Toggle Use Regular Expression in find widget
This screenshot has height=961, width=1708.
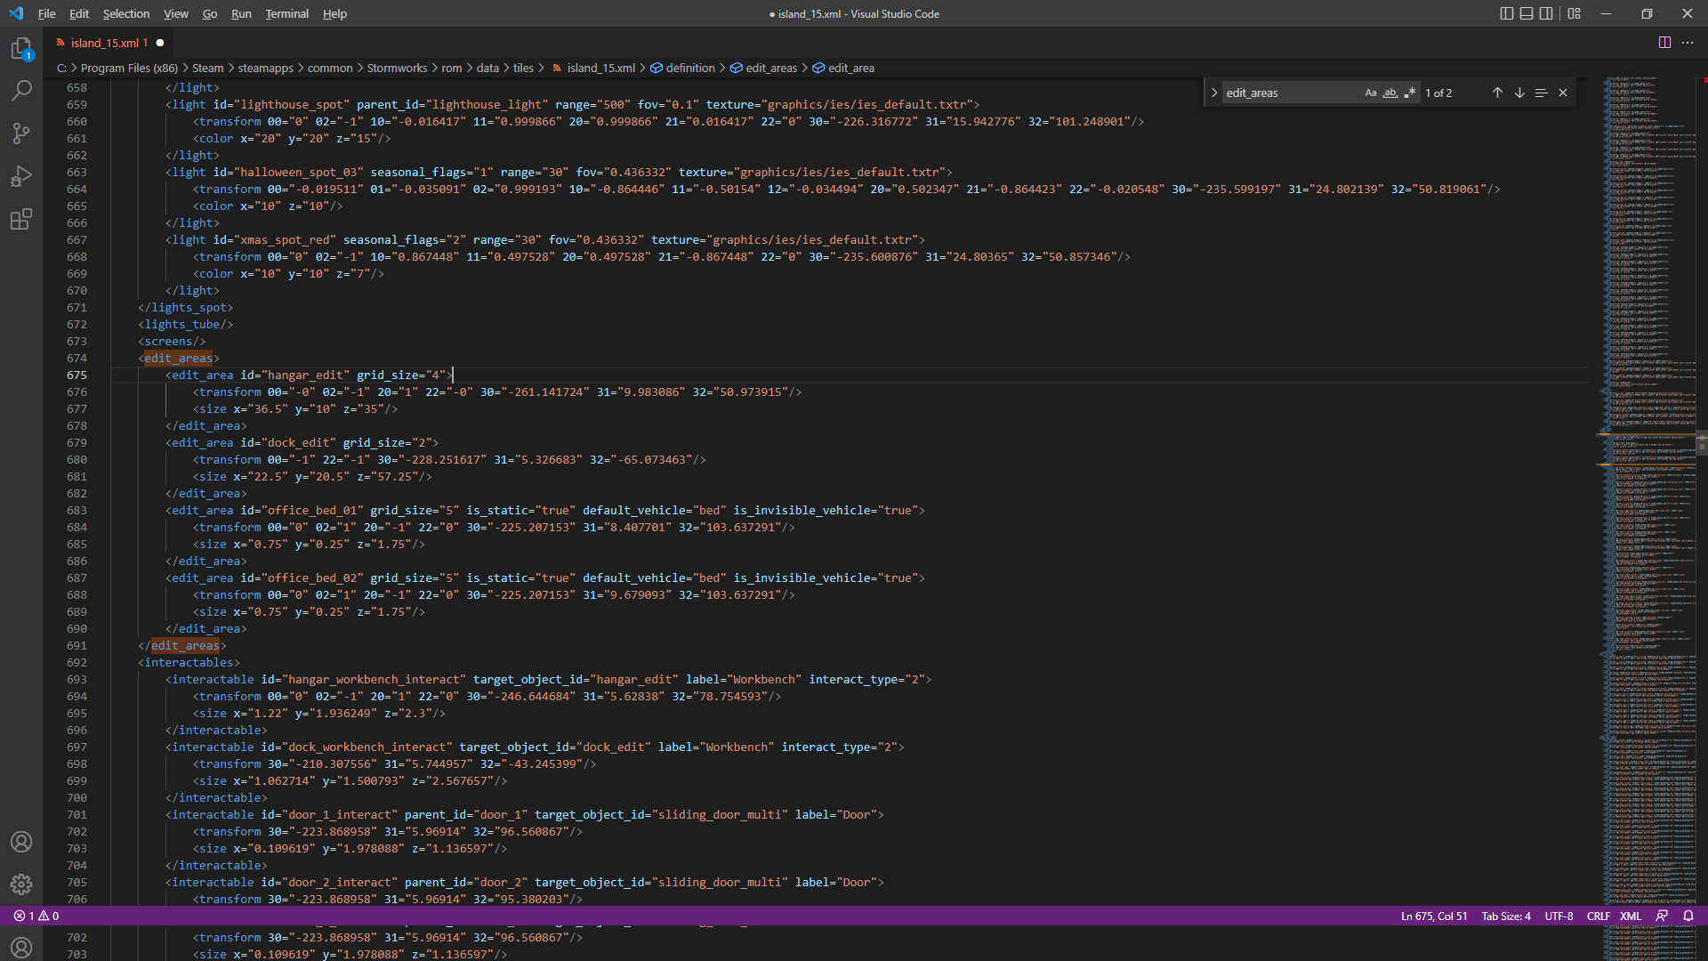pos(1410,93)
